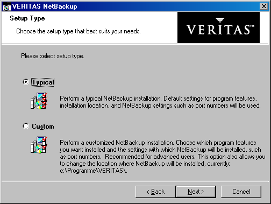Click the triangle emblem above VERITAS wordmark

(220, 20)
